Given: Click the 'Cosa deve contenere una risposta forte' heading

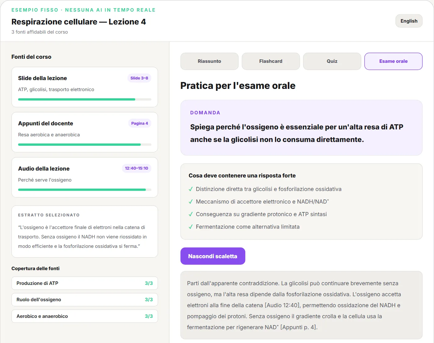Looking at the screenshot, I should (x=242, y=176).
